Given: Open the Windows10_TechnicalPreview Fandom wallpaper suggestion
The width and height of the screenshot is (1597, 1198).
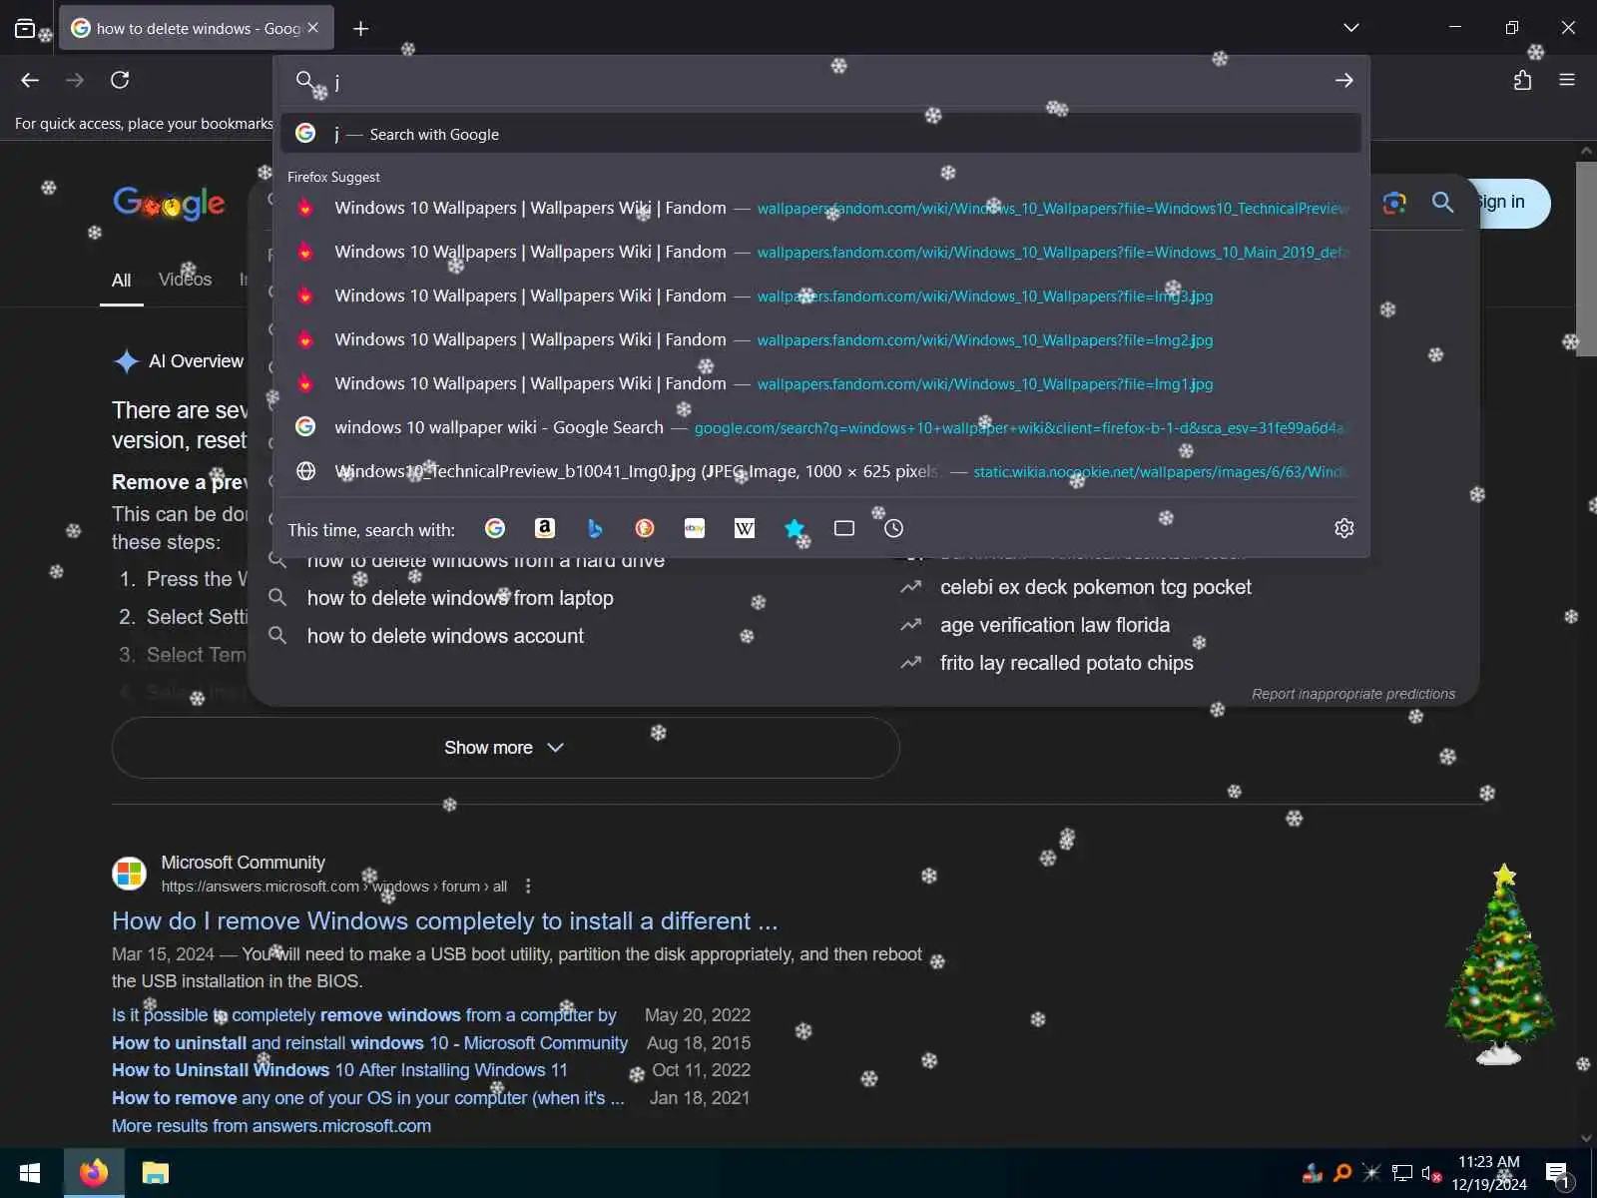Looking at the screenshot, I should click(x=820, y=208).
